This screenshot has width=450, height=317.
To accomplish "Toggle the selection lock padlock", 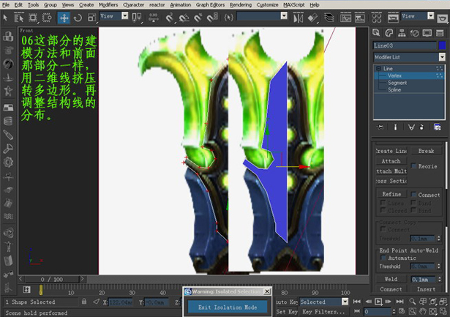I will pyautogui.click(x=84, y=302).
